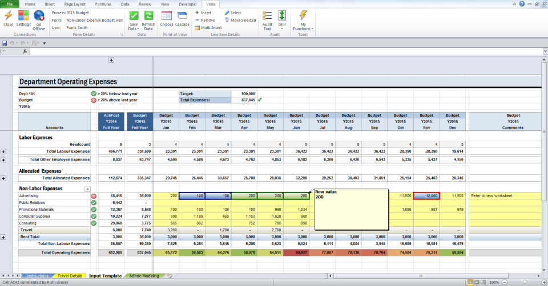This screenshot has width=548, height=286.
Task: Switch to Page Break Preview in status bar
Action: 483,282
